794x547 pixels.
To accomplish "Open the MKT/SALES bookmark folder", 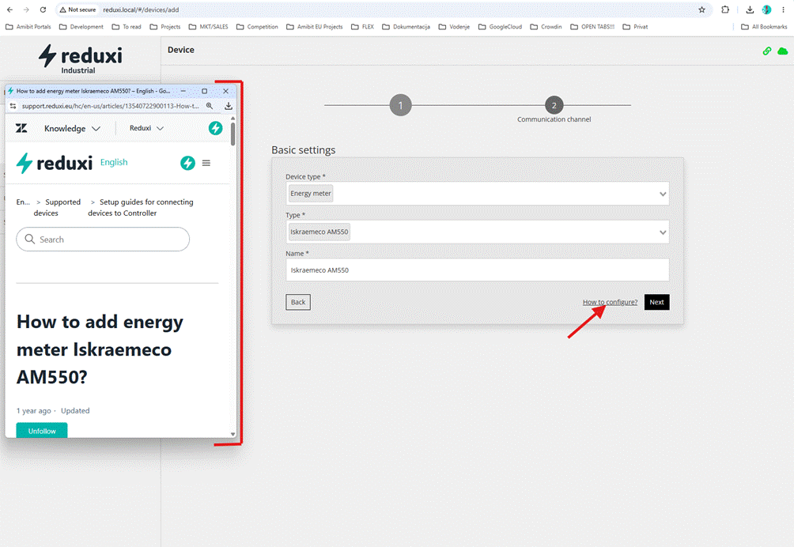I will click(208, 27).
